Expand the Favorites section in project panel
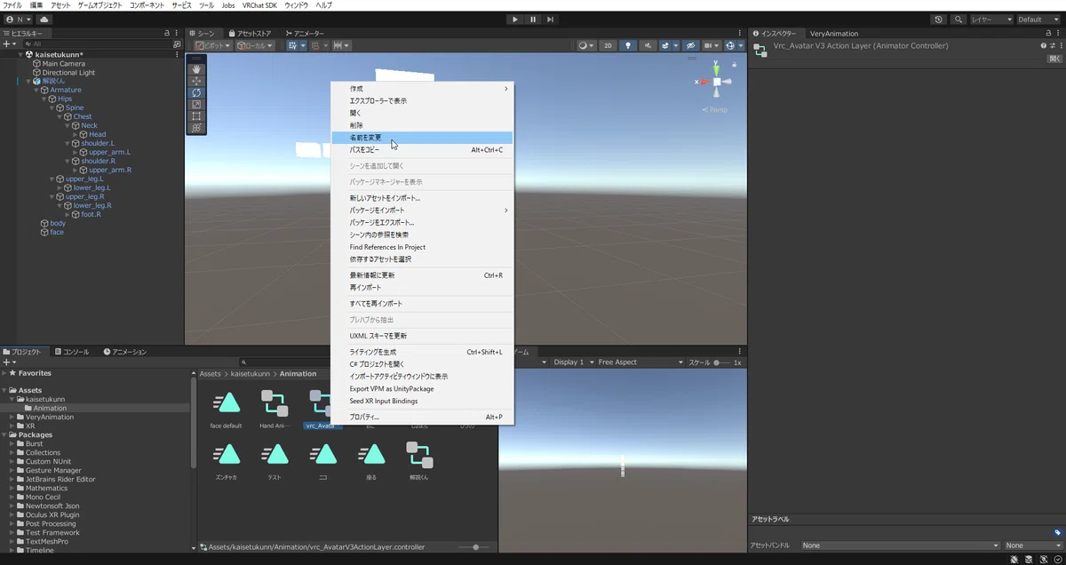 click(x=4, y=373)
